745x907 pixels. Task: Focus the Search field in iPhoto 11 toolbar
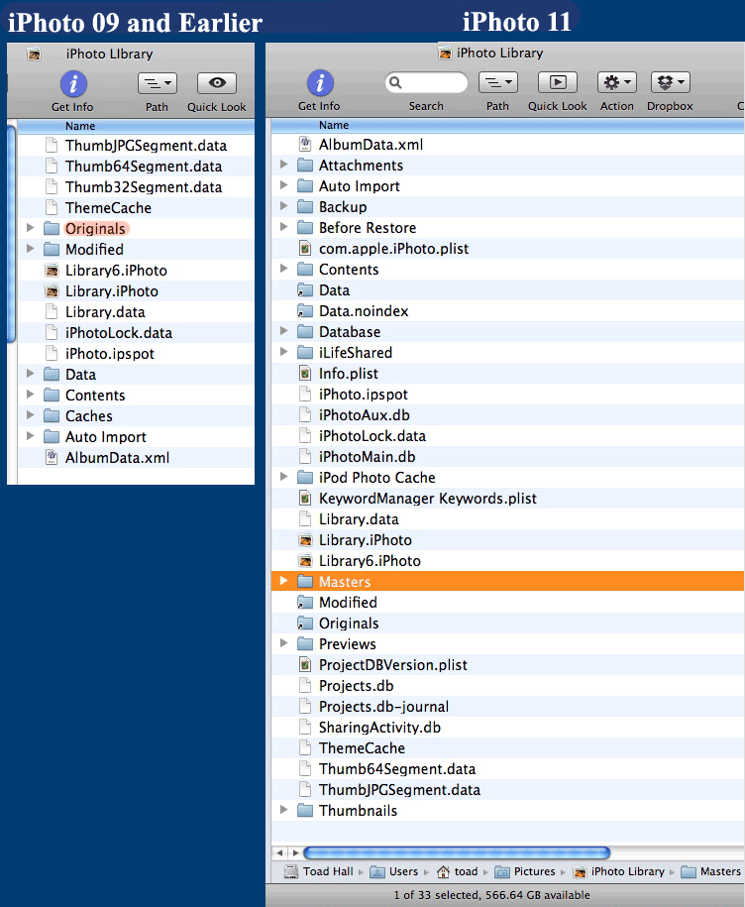tap(427, 82)
